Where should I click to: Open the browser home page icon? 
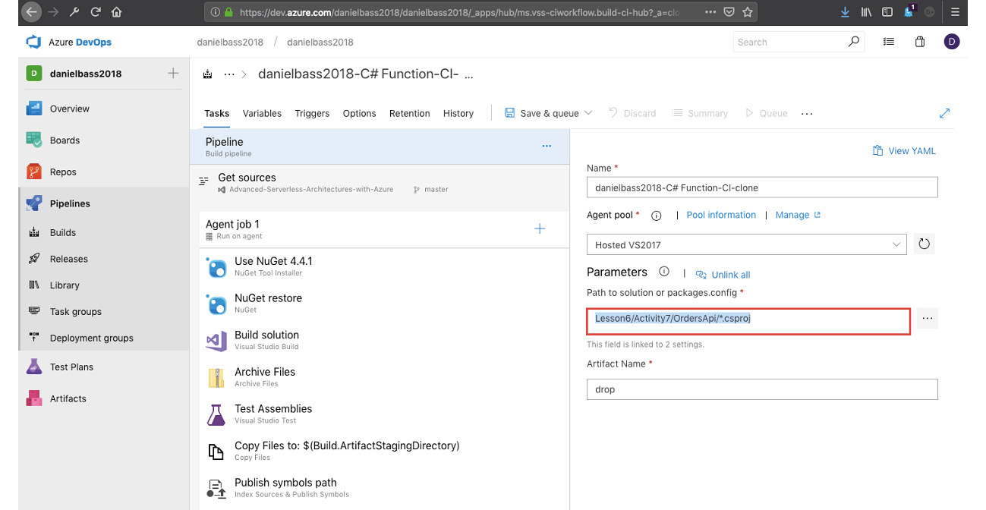tap(116, 12)
